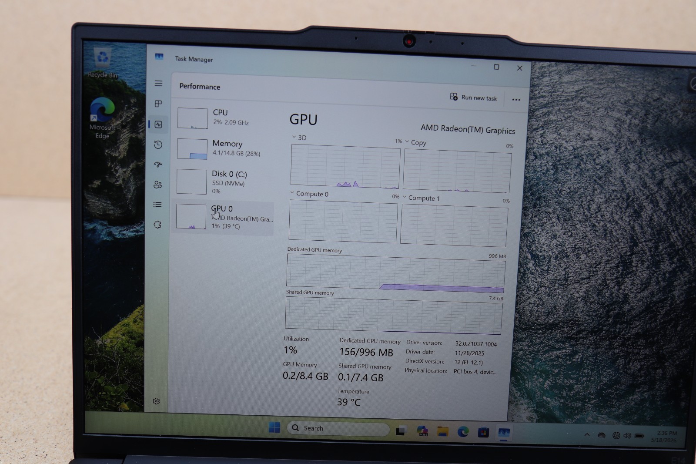Image resolution: width=696 pixels, height=464 pixels.
Task: Click the 0.1/7.4 GB shared memory value
Action: [361, 377]
